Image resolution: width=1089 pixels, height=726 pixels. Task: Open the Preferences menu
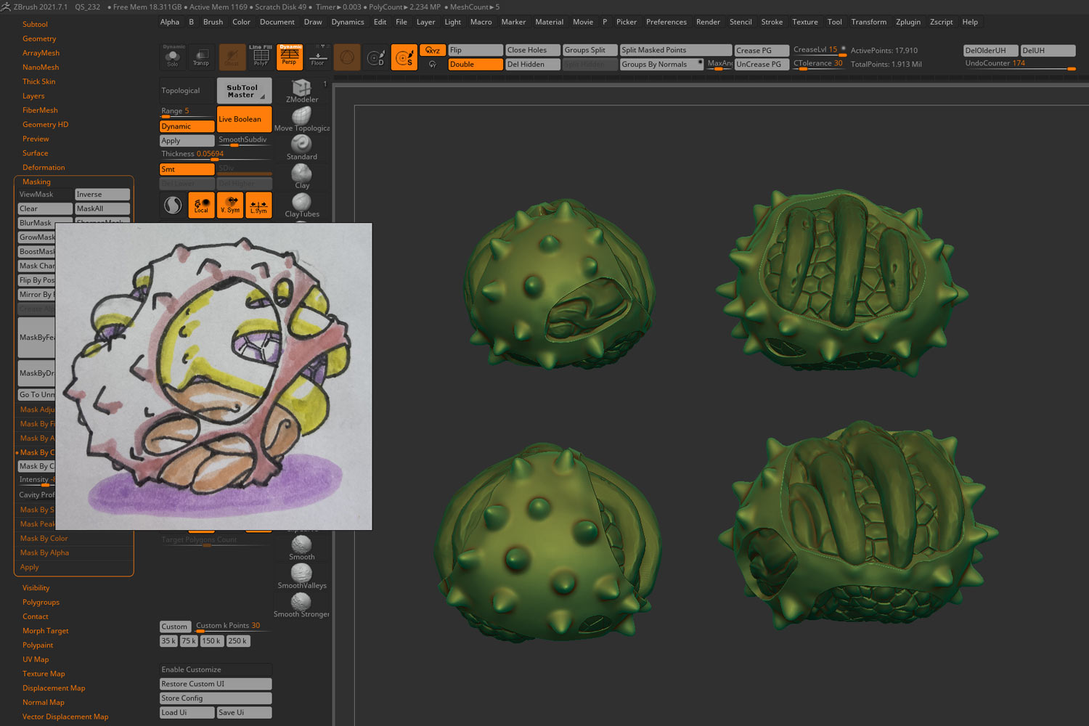click(x=666, y=22)
